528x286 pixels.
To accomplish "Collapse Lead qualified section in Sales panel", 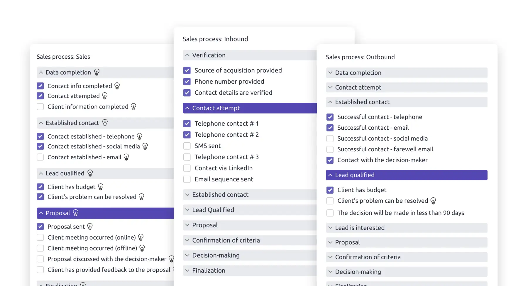I will [x=105, y=173].
